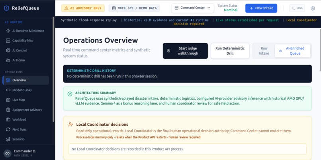321x160 pixels.
Task: Click the Capability Map server icon
Action: click(x=8, y=41)
